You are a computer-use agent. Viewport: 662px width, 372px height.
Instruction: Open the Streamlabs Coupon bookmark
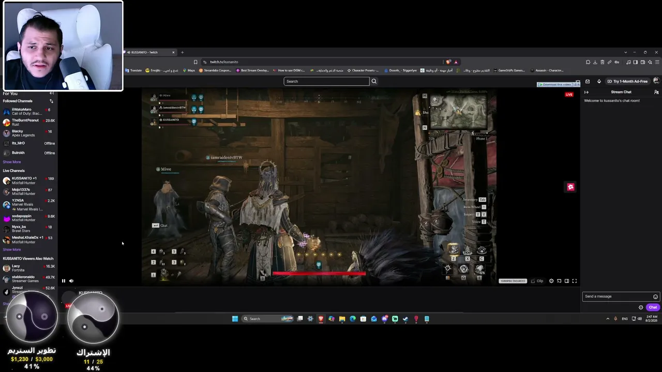(215, 70)
